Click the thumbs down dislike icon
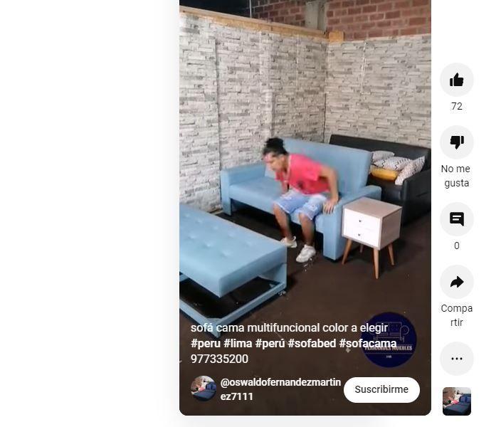The width and height of the screenshot is (501, 427). click(457, 142)
